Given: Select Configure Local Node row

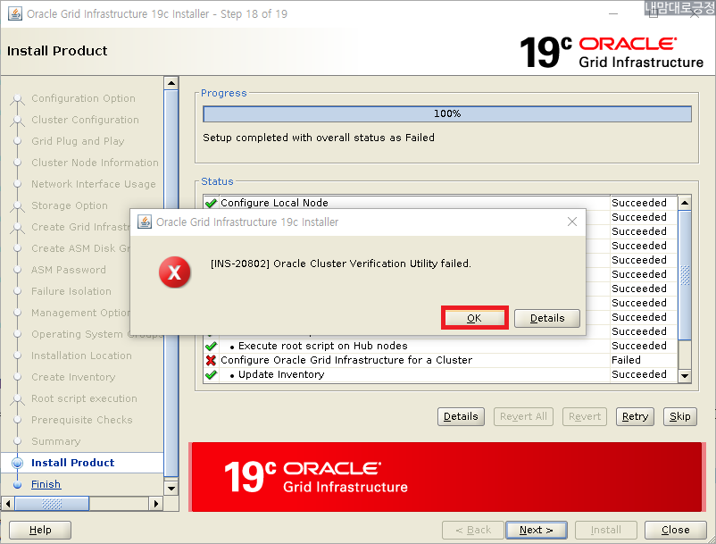Looking at the screenshot, I should click(440, 203).
